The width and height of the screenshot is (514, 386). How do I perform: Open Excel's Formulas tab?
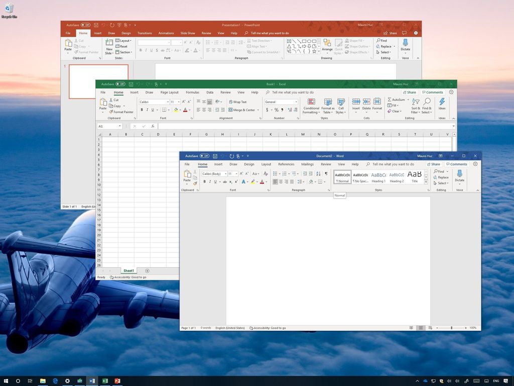tap(192, 92)
